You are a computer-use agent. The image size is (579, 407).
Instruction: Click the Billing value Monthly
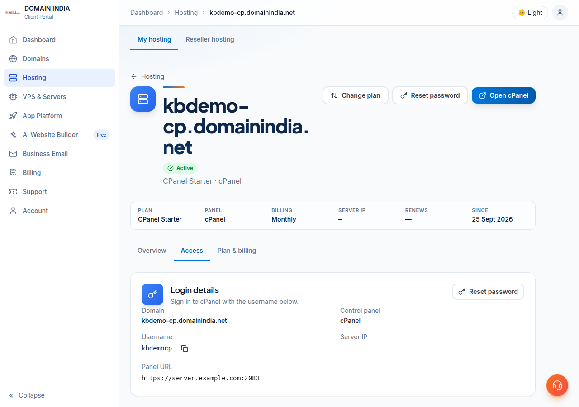point(284,219)
